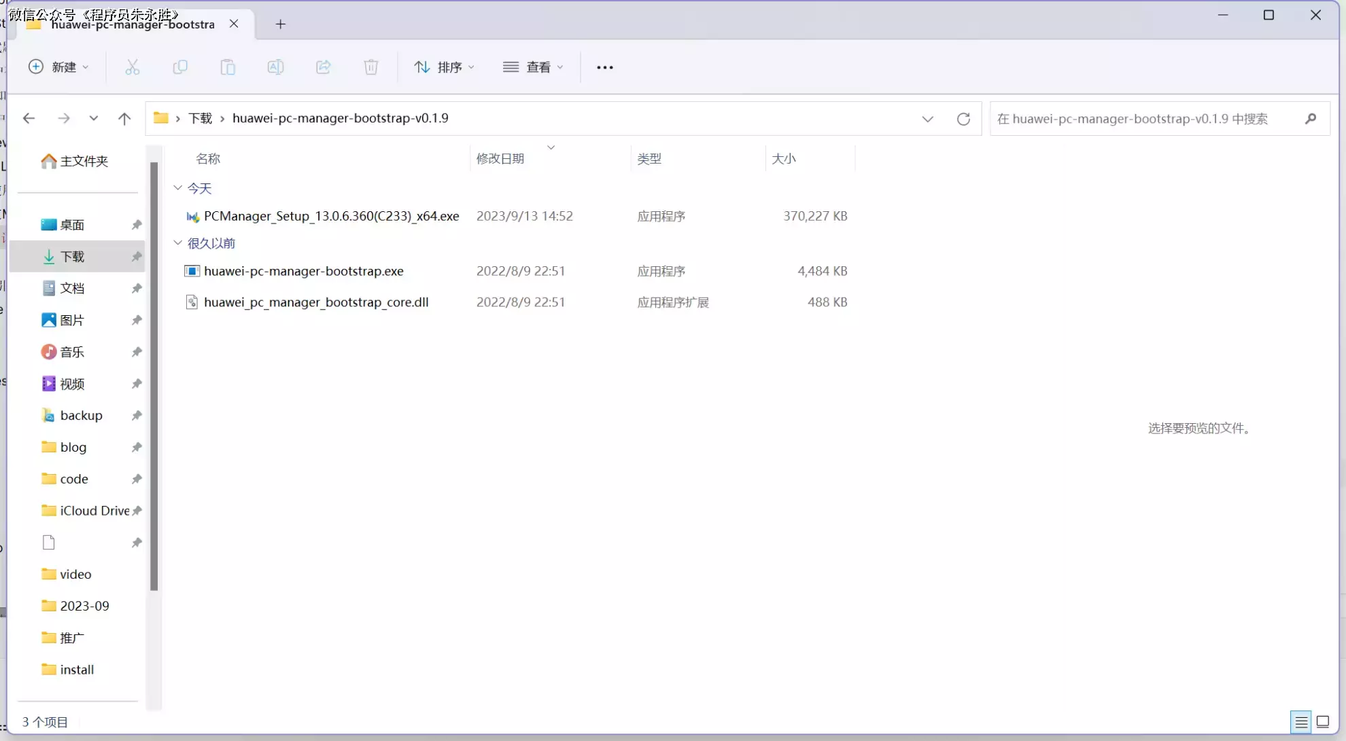Unpin 桌面 from quick access
Viewport: 1346px width, 741px height.
pyautogui.click(x=137, y=225)
